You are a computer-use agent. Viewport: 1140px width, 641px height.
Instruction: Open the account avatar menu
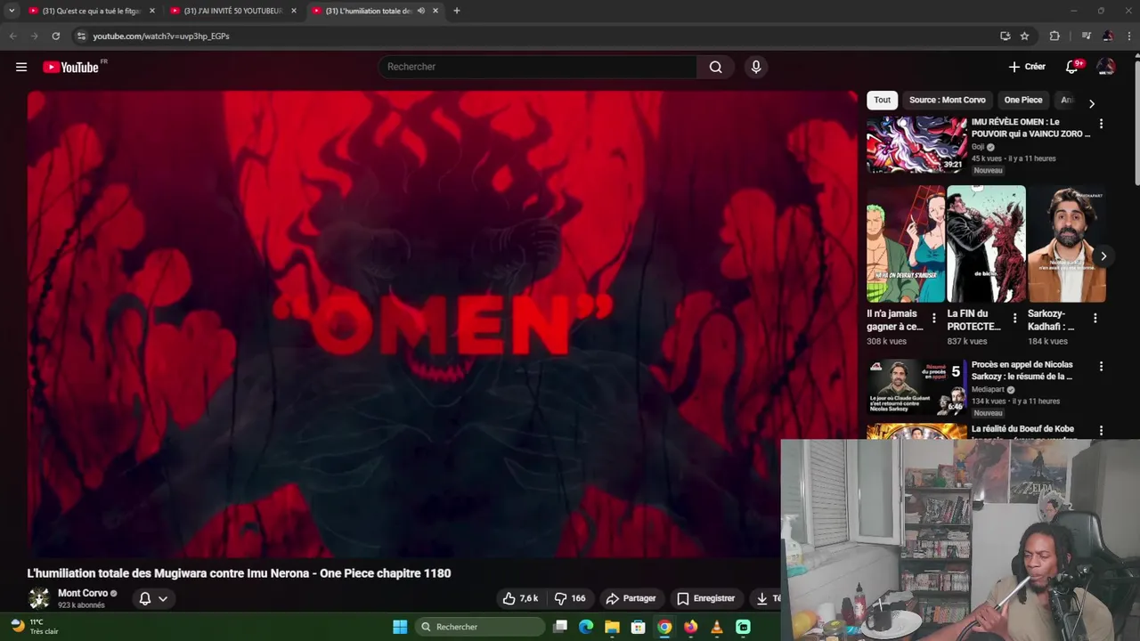coord(1106,67)
